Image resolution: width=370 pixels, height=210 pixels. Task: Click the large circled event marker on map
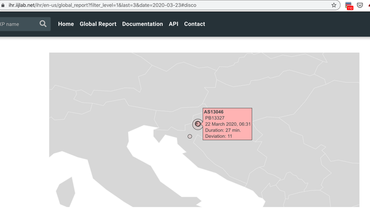point(198,124)
